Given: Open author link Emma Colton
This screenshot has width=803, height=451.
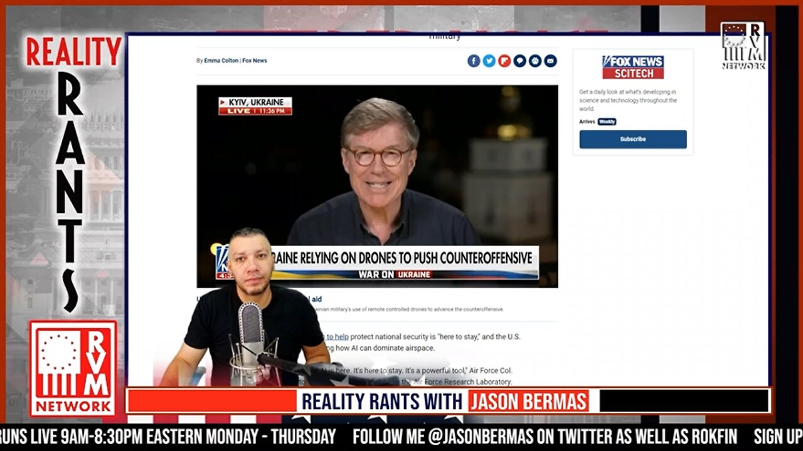Looking at the screenshot, I should coord(221,61).
